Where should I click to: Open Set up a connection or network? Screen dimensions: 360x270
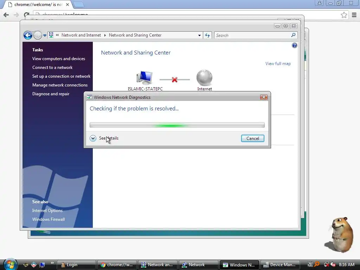click(61, 76)
